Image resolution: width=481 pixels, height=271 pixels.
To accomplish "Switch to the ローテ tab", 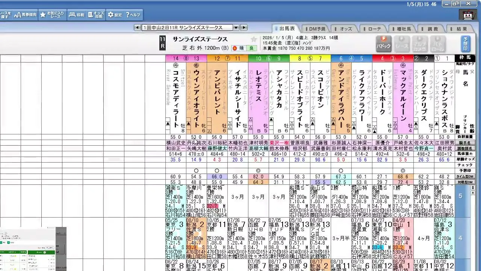I will point(374,29).
